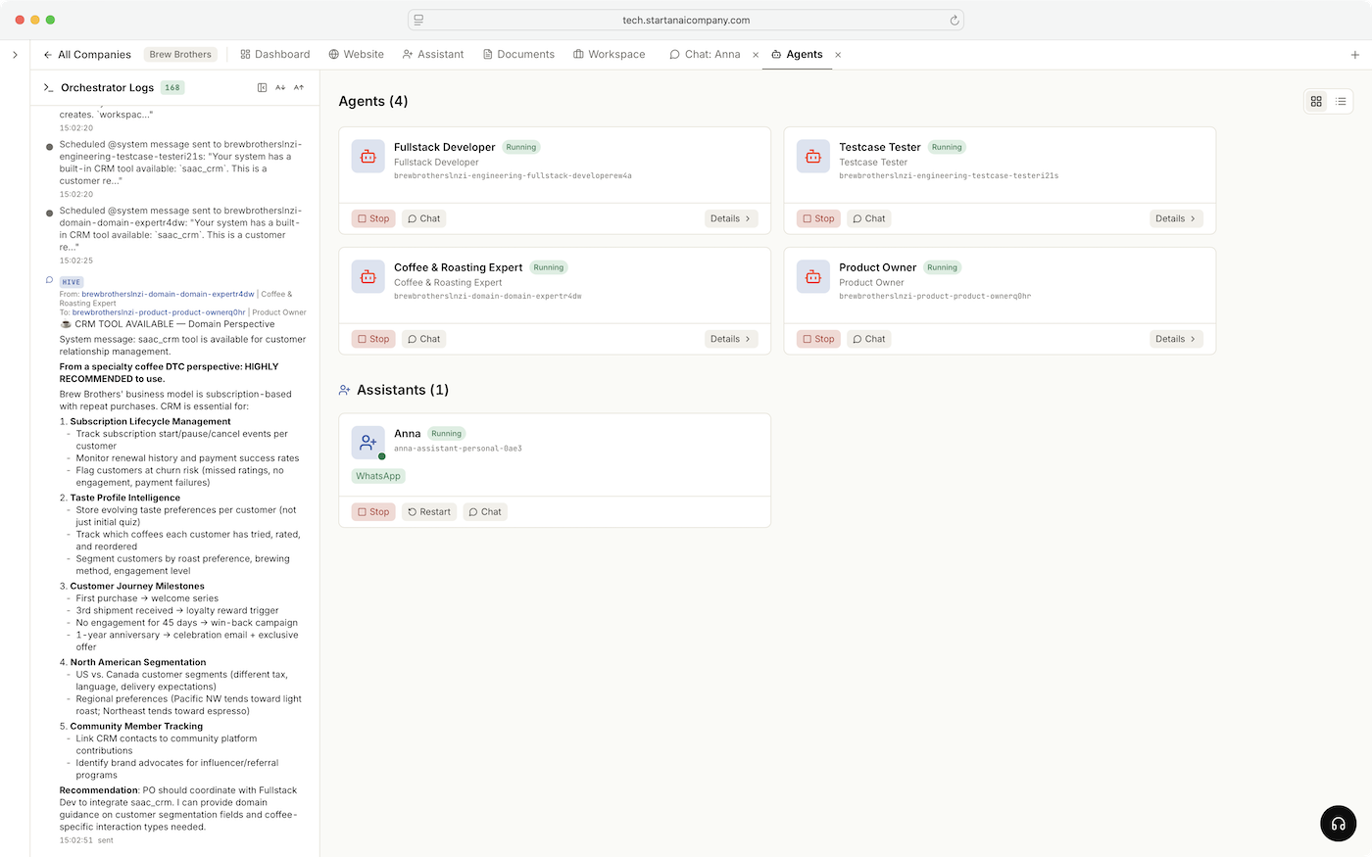
Task: Increase log font size
Action: click(299, 88)
